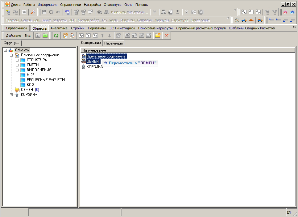Screen dimensions: 298x217
Task: Collapse the Причальное сооружение tree node
Action: pos(11,55)
